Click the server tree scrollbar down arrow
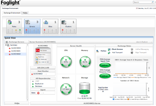This screenshot has height=106, width=156. point(28,100)
